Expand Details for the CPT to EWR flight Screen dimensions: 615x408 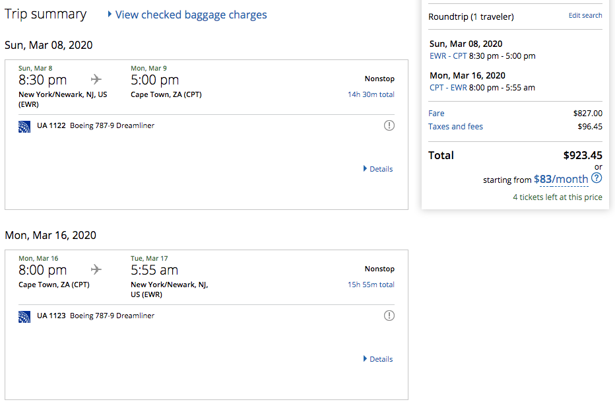[378, 359]
